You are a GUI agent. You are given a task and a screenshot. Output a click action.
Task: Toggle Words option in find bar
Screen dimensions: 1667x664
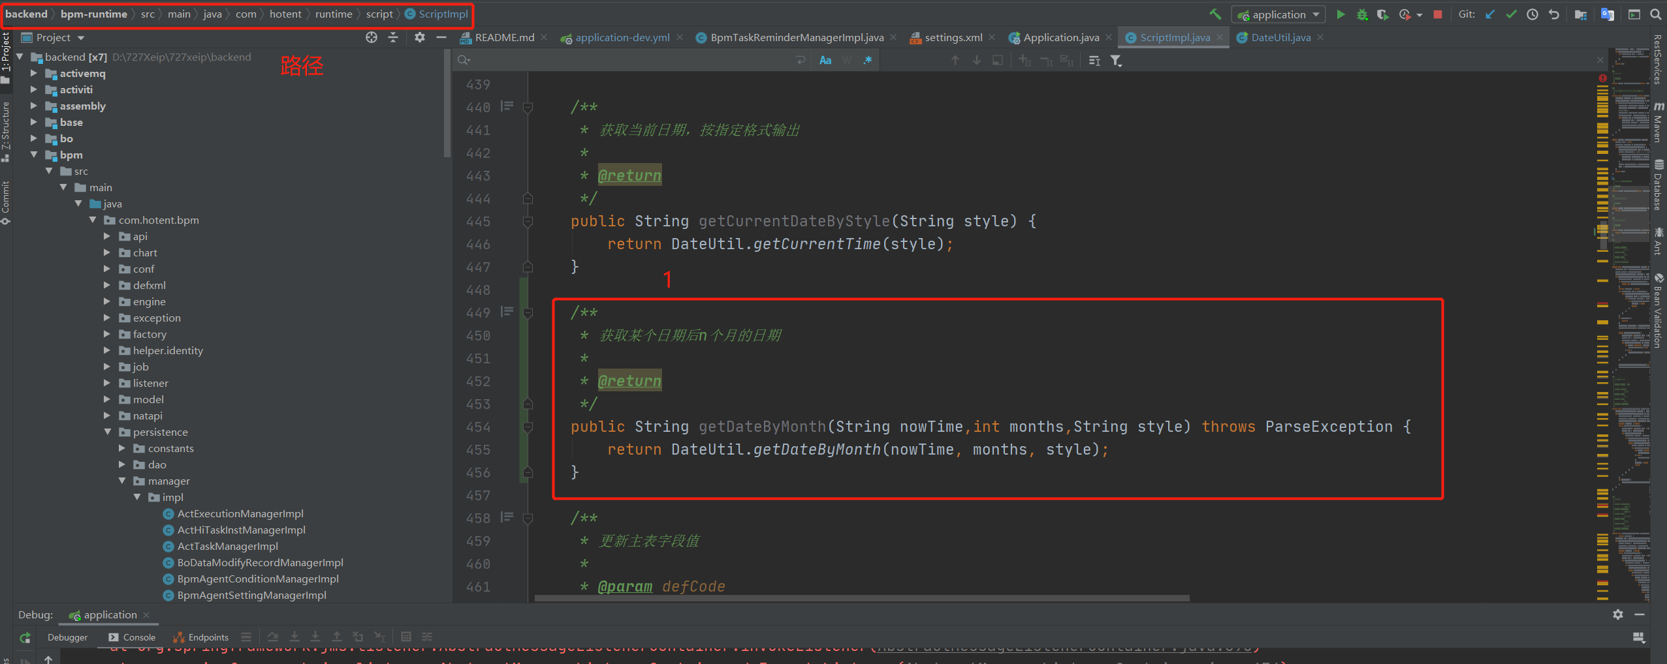click(x=847, y=60)
